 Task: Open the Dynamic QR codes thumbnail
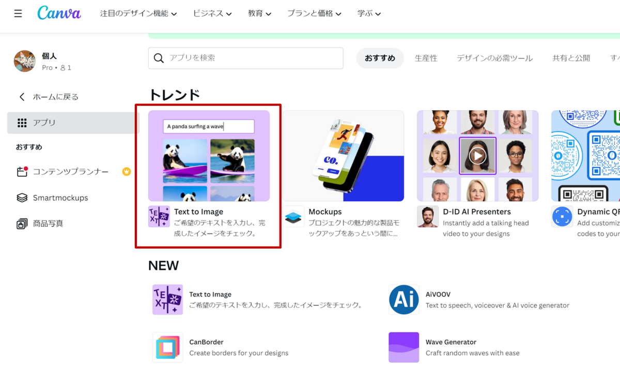click(585, 156)
